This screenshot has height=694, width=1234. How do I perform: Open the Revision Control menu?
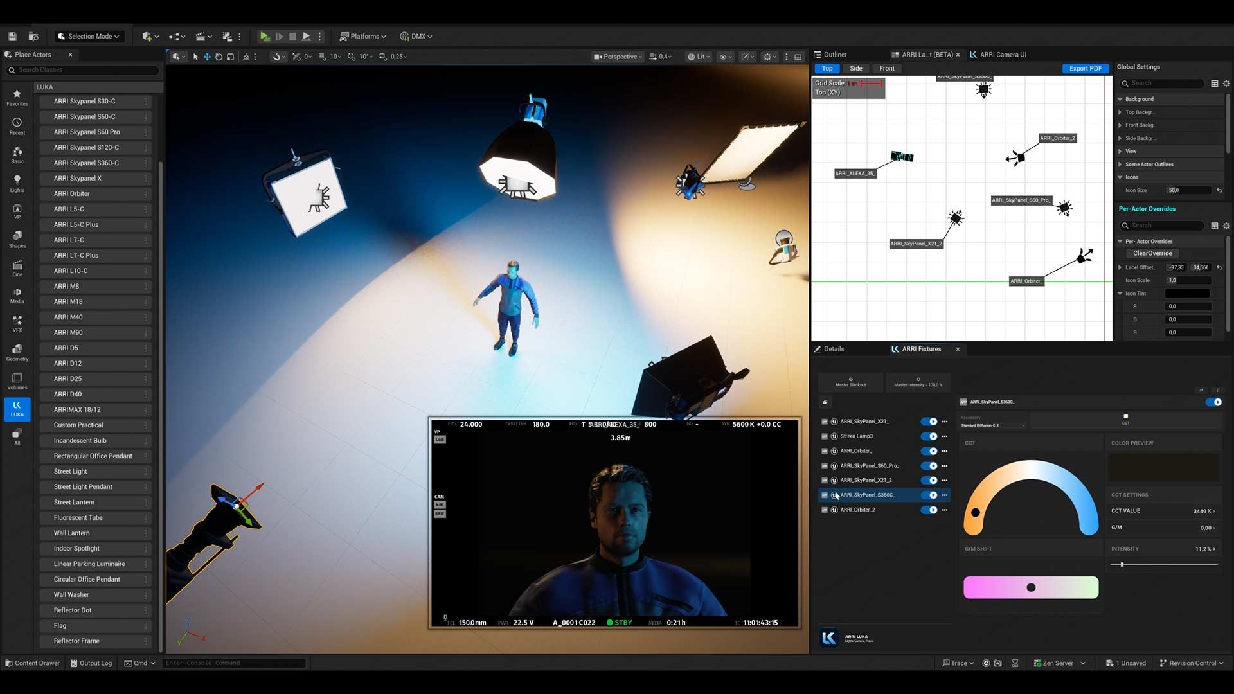(x=1192, y=663)
